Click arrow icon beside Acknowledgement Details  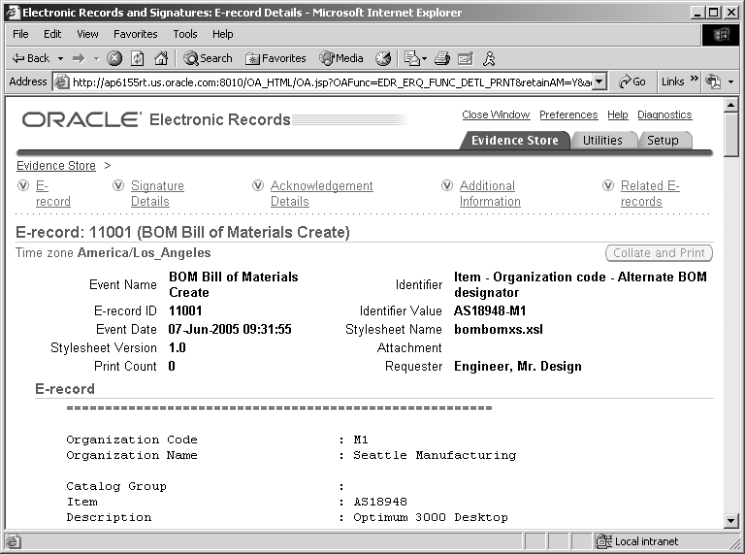coord(258,185)
